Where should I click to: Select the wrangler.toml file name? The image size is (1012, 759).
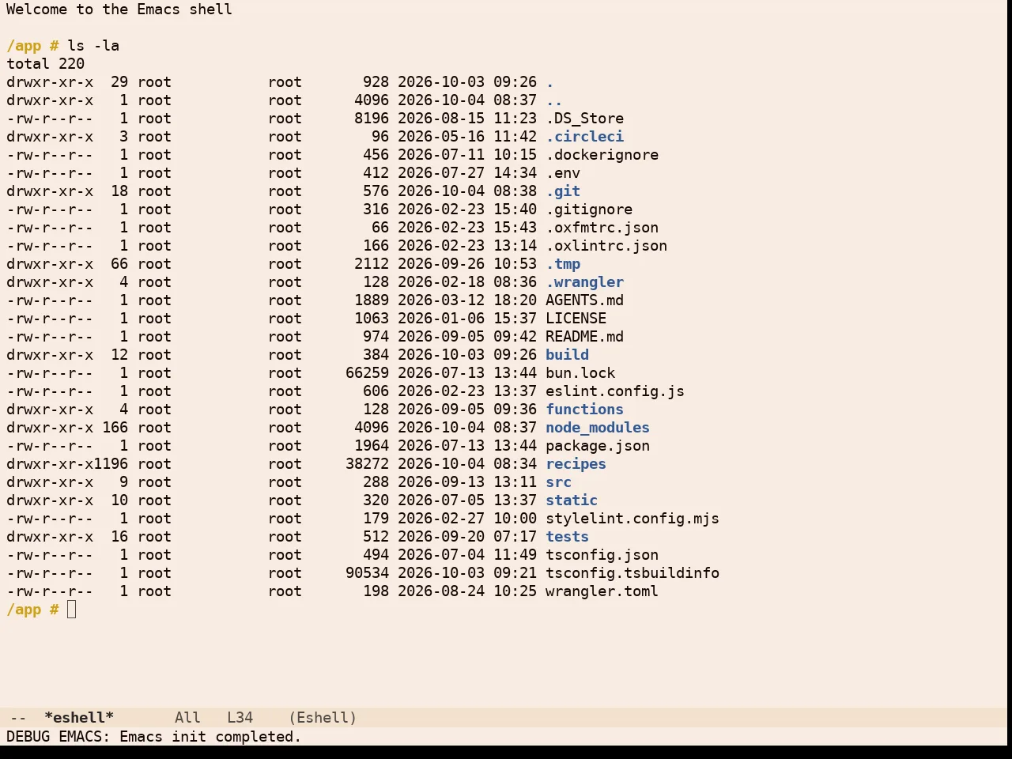pyautogui.click(x=602, y=591)
